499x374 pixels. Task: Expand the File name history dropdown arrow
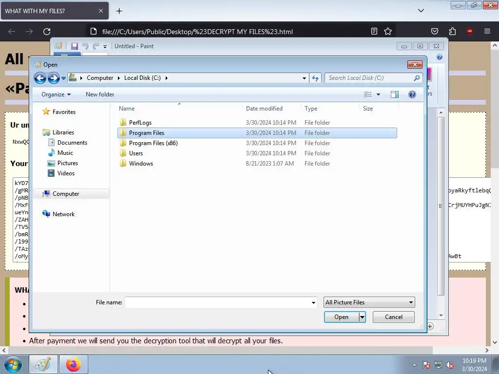click(x=313, y=302)
